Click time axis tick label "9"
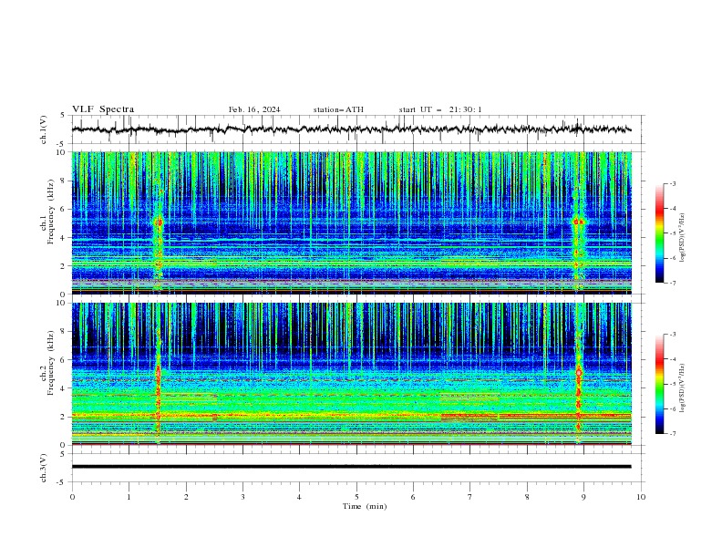Screen dimensions: 722x558 click(x=583, y=497)
